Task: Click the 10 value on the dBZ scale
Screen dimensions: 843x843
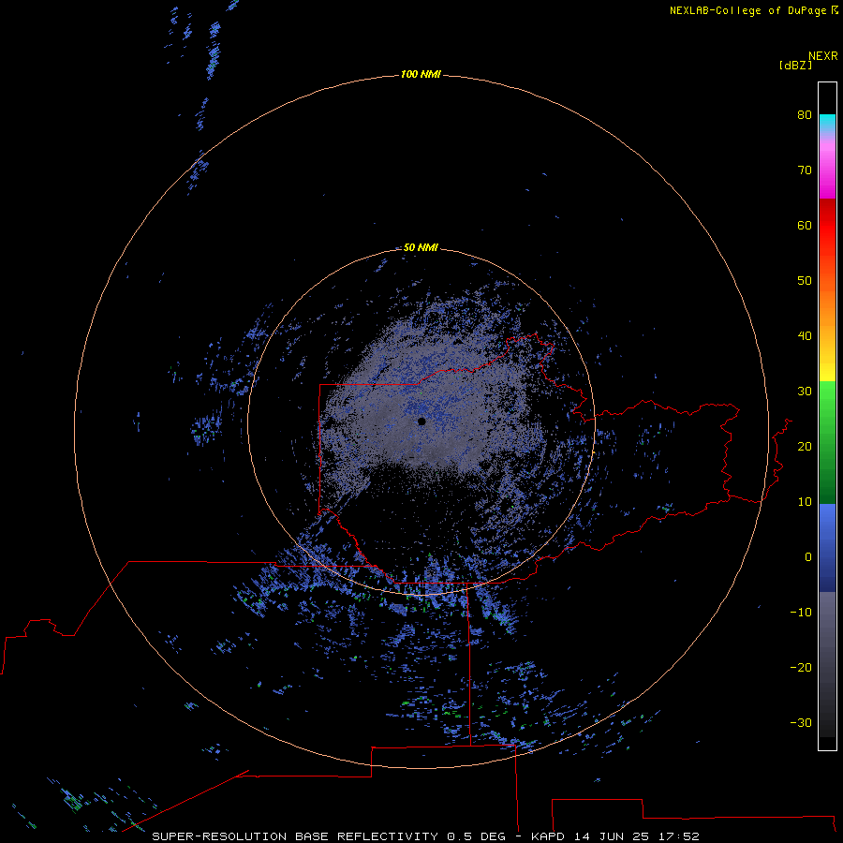Action: [x=805, y=502]
